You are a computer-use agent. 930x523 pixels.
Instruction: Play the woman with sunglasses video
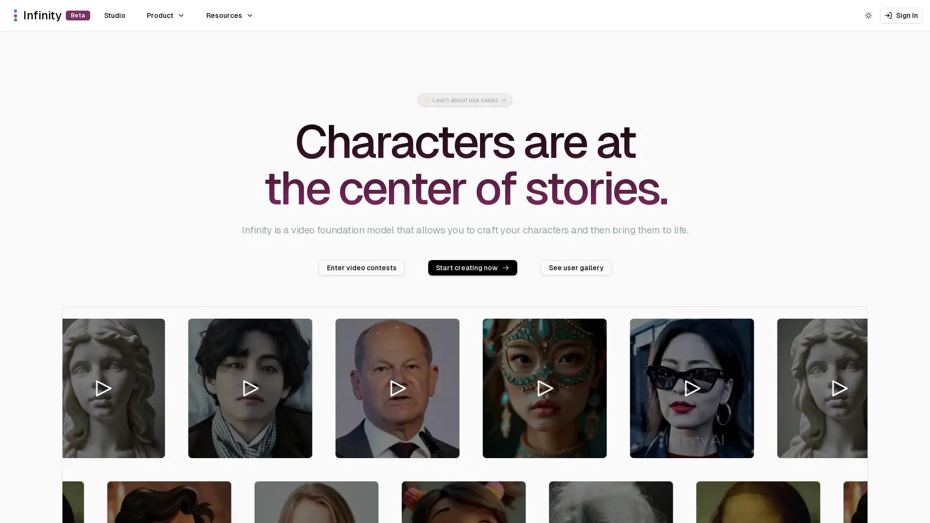pos(692,388)
